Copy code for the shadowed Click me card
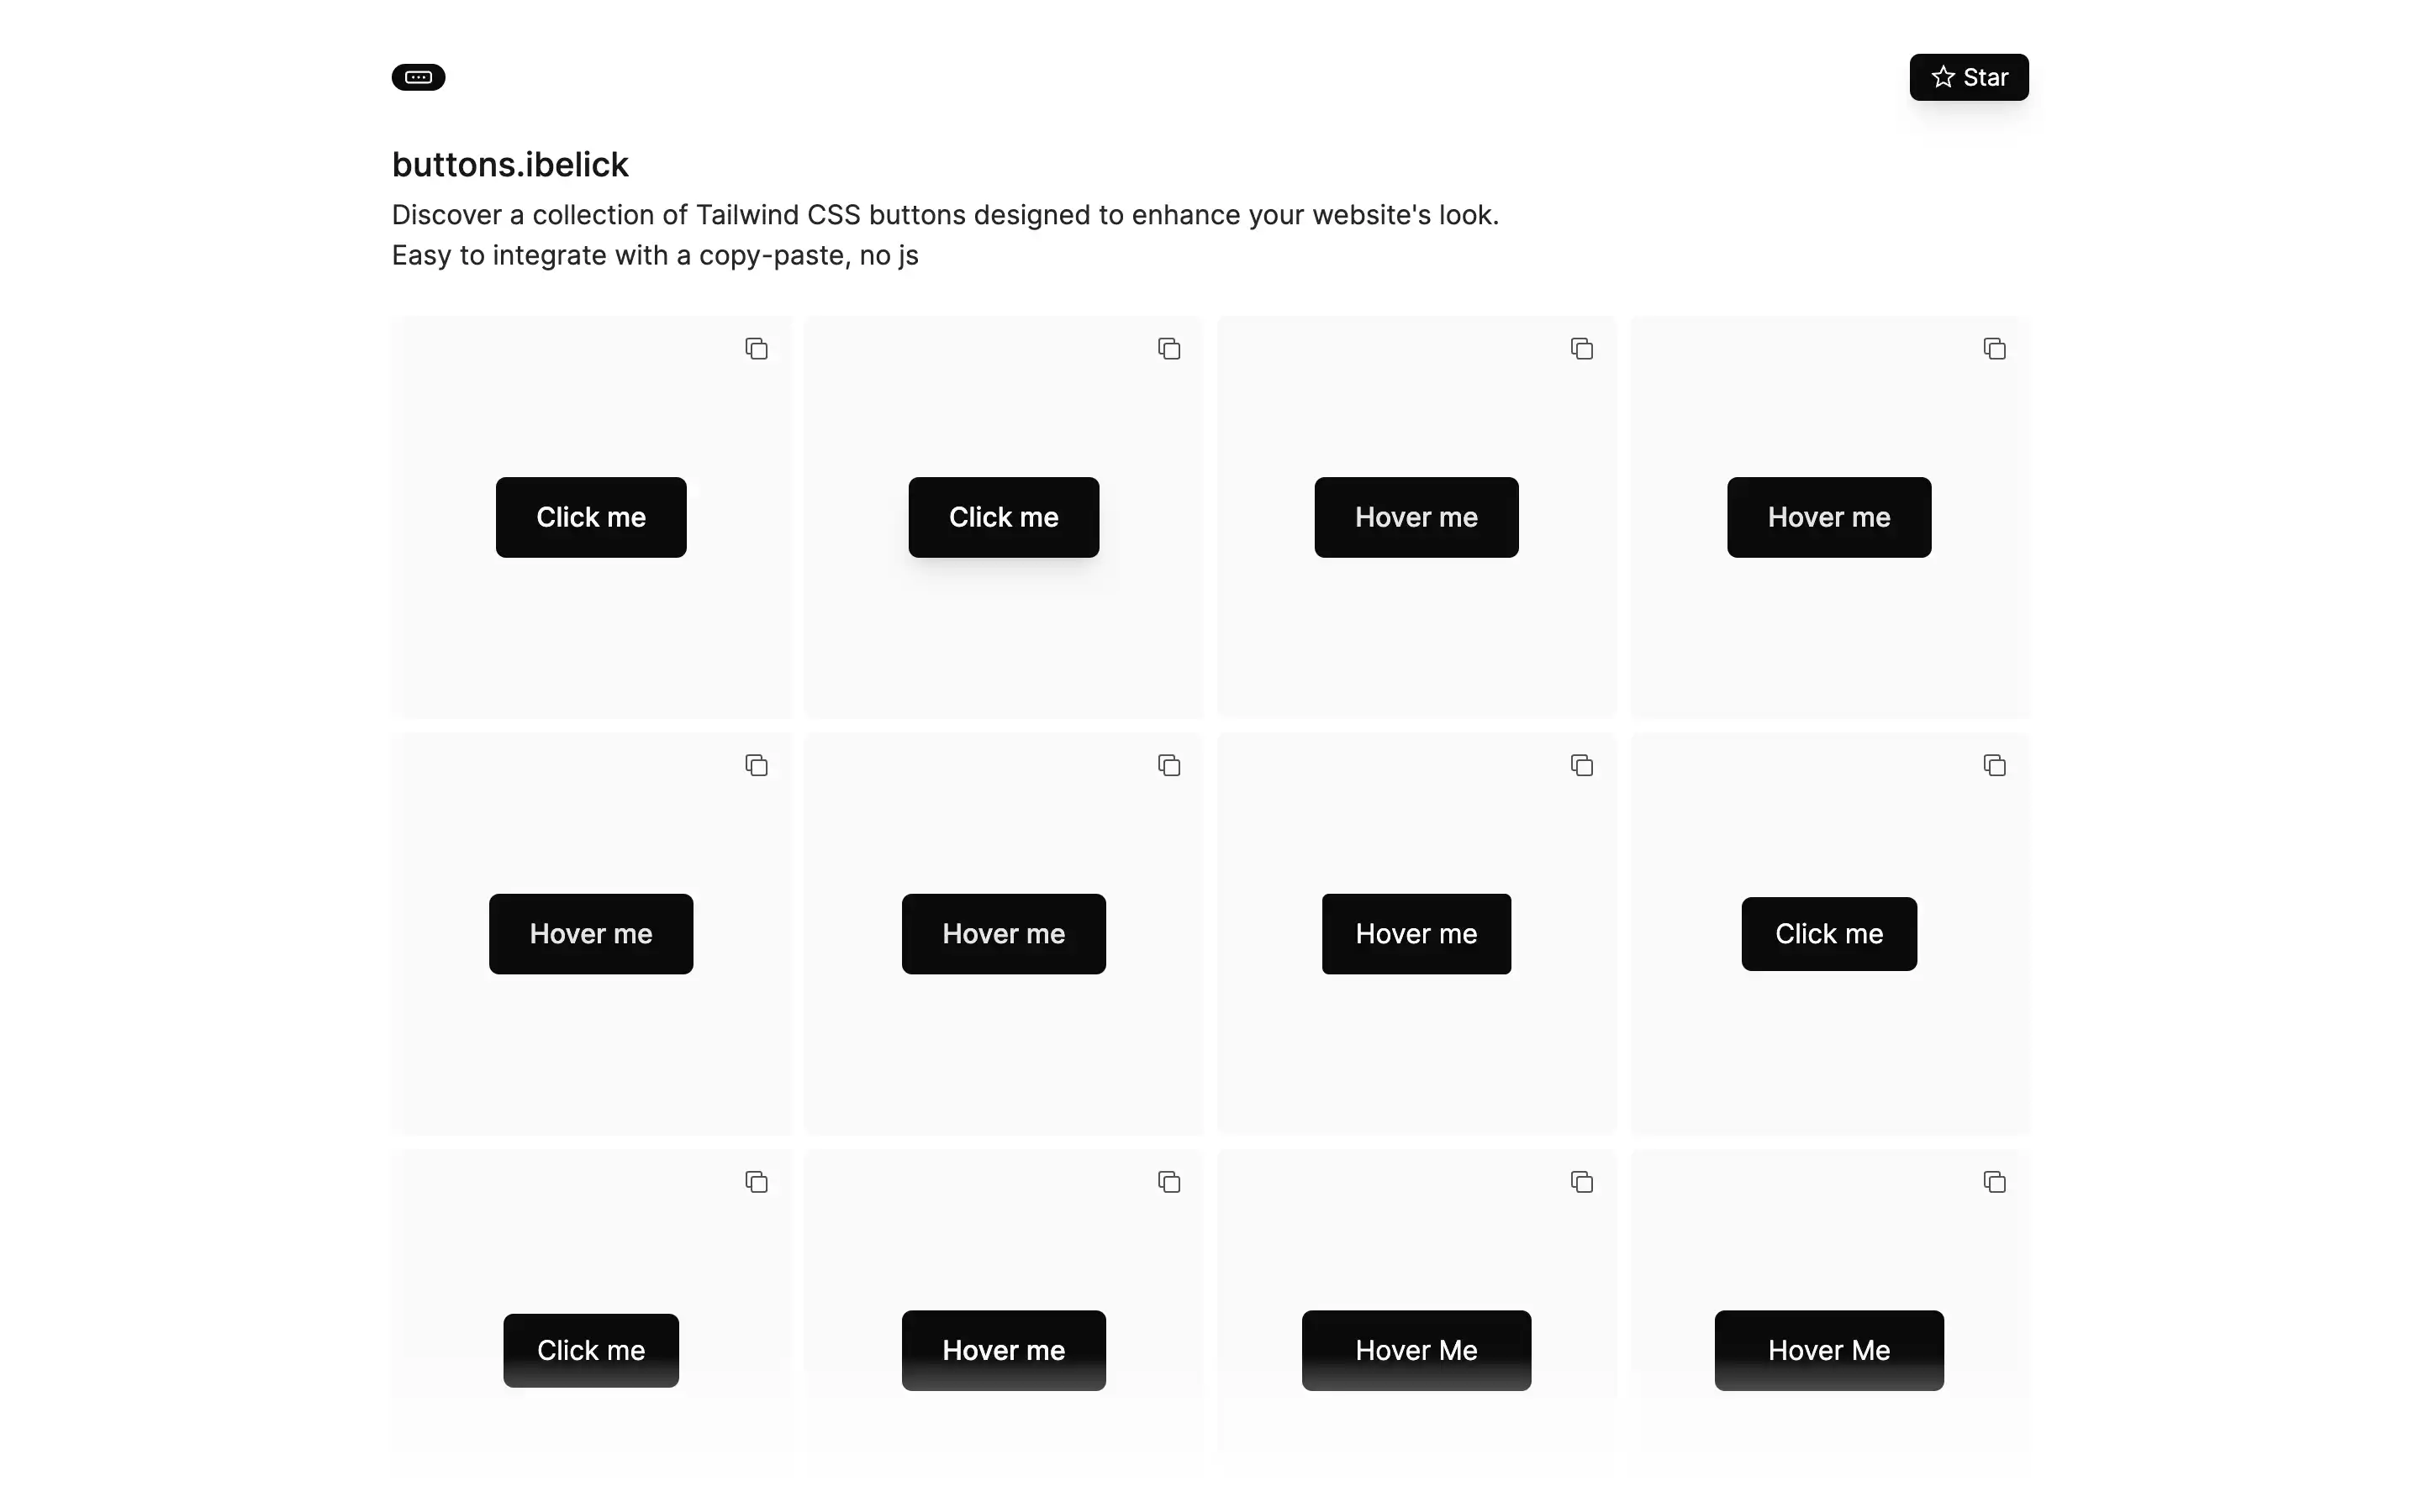The image size is (2421, 1512). [x=1169, y=348]
